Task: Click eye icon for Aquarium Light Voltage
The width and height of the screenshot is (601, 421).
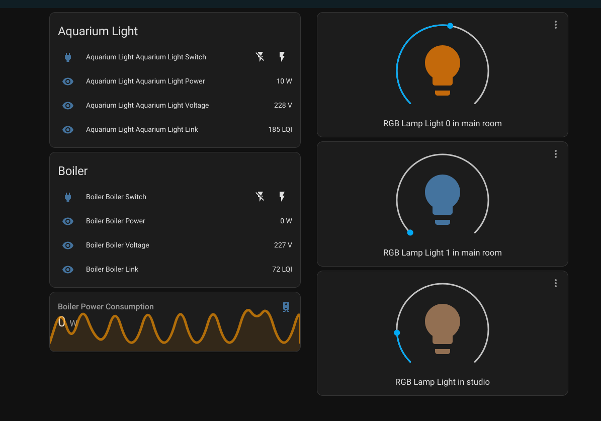Action: 68,106
